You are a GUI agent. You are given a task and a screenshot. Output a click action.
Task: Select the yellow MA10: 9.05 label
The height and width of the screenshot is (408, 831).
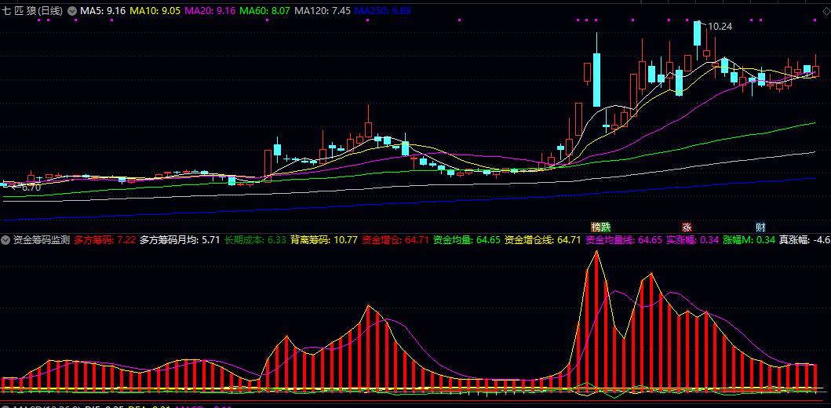tap(155, 12)
